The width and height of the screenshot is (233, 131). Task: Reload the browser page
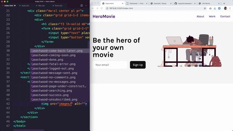pyautogui.click(x=102, y=8)
